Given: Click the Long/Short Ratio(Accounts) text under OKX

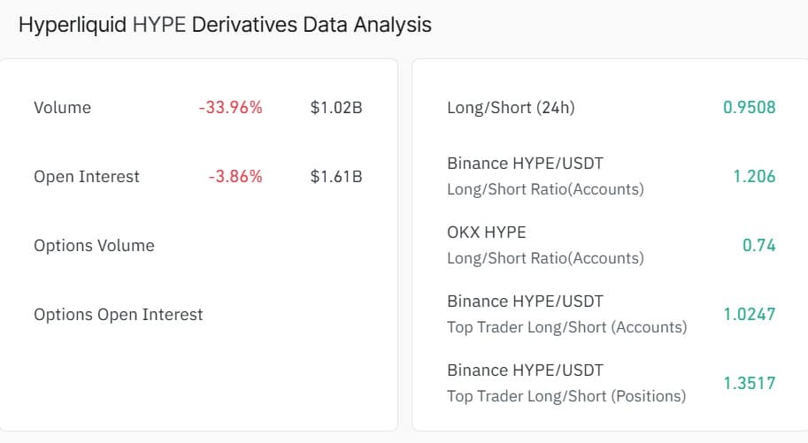Looking at the screenshot, I should tap(545, 258).
